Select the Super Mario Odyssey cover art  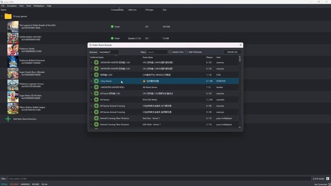(x=13, y=38)
